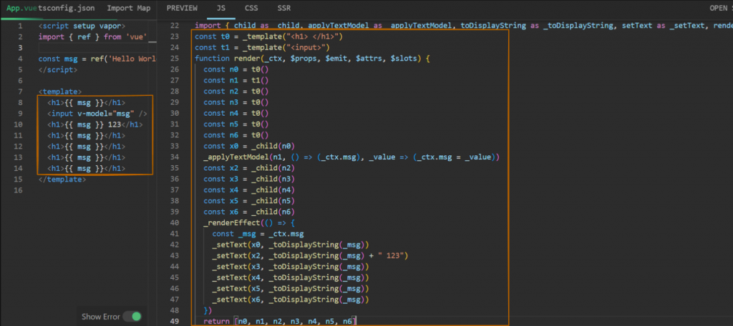The image size is (733, 326).
Task: Click the import statement on output line 22
Action: click(463, 26)
